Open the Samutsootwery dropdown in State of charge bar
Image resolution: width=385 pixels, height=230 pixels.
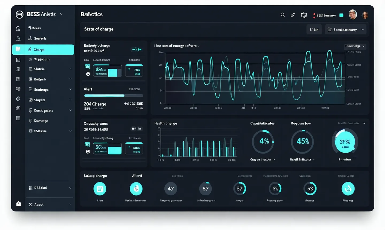(x=345, y=29)
